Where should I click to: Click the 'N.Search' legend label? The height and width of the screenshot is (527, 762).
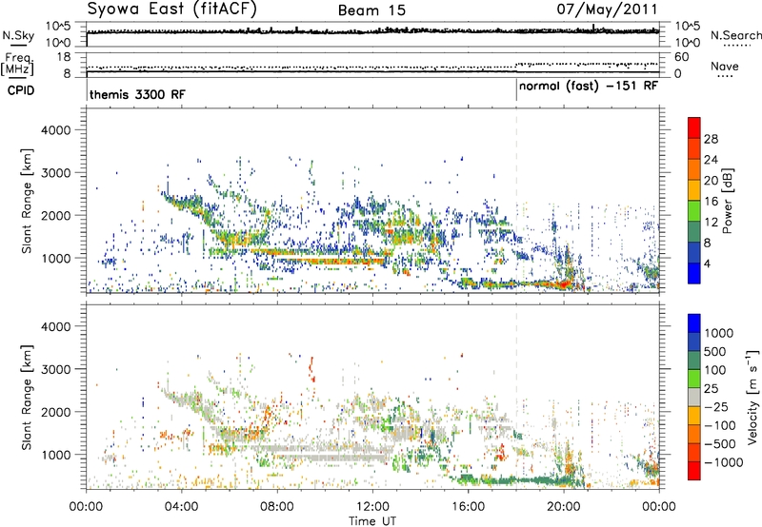pos(735,35)
